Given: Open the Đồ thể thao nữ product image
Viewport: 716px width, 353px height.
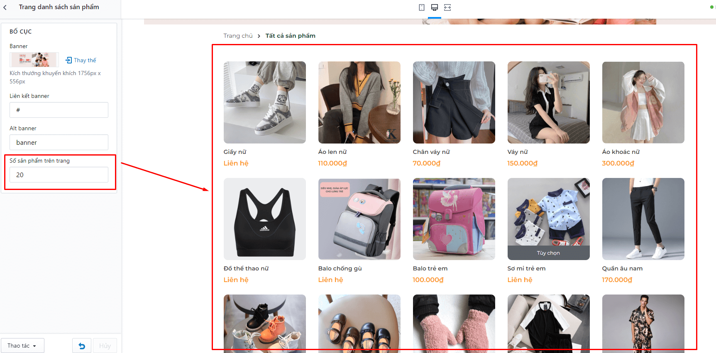Looking at the screenshot, I should pos(265,219).
